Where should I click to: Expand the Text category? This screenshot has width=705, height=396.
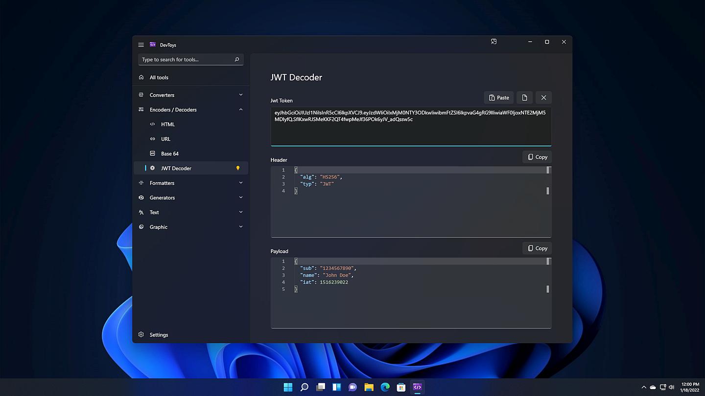pyautogui.click(x=191, y=212)
